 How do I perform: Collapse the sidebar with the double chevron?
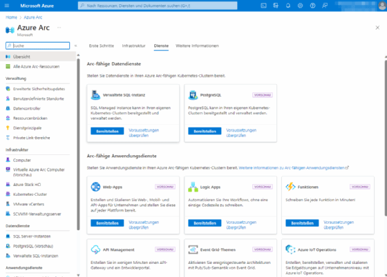click(x=76, y=45)
